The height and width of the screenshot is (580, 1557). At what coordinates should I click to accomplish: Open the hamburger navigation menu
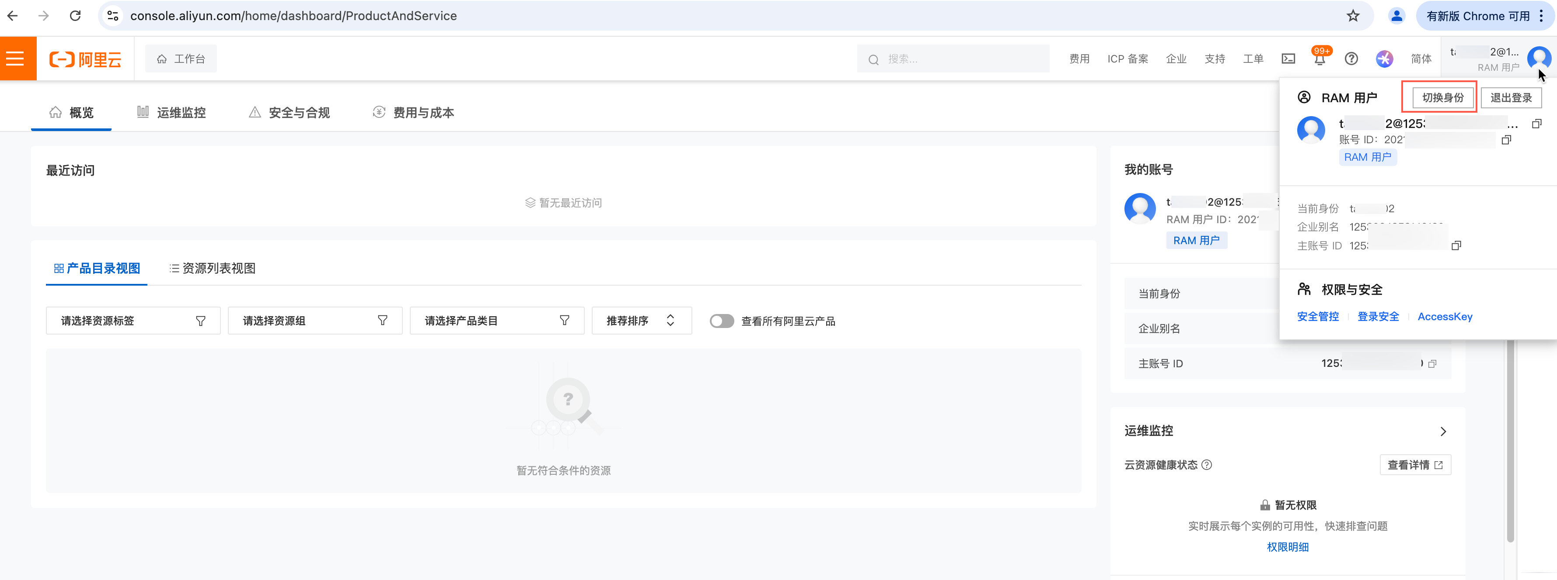16,59
